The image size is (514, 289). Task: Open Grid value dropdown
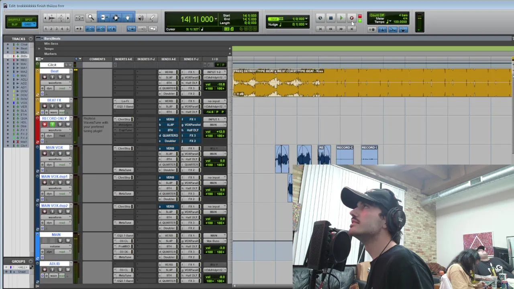tap(307, 19)
